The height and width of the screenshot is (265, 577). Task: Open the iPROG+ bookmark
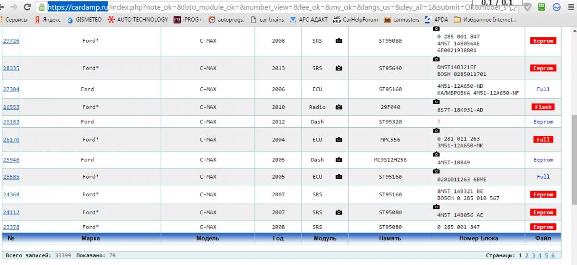tap(188, 20)
